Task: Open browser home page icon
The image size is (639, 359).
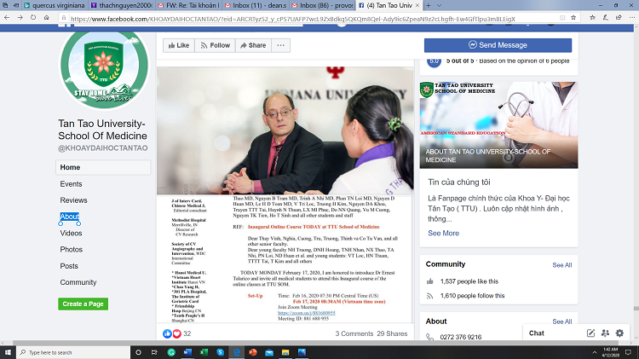Action: (47, 18)
